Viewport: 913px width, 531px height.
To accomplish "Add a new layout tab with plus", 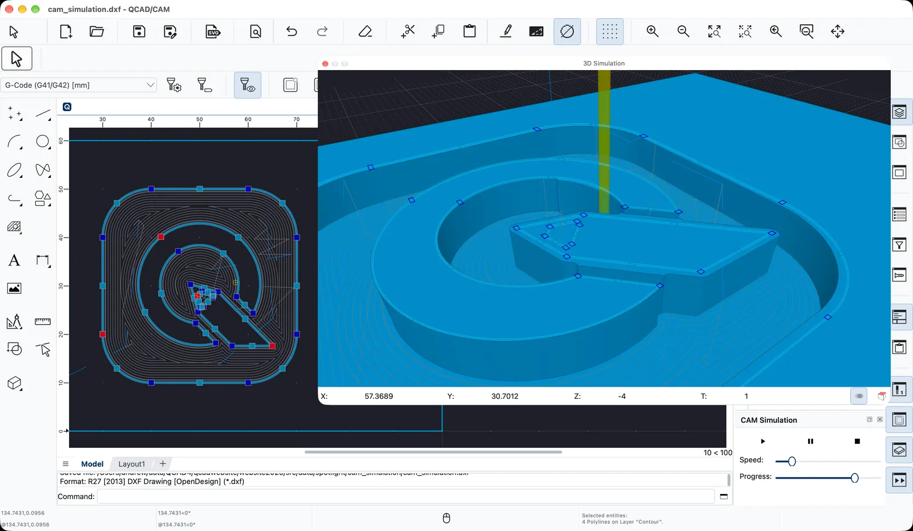I will (x=163, y=464).
